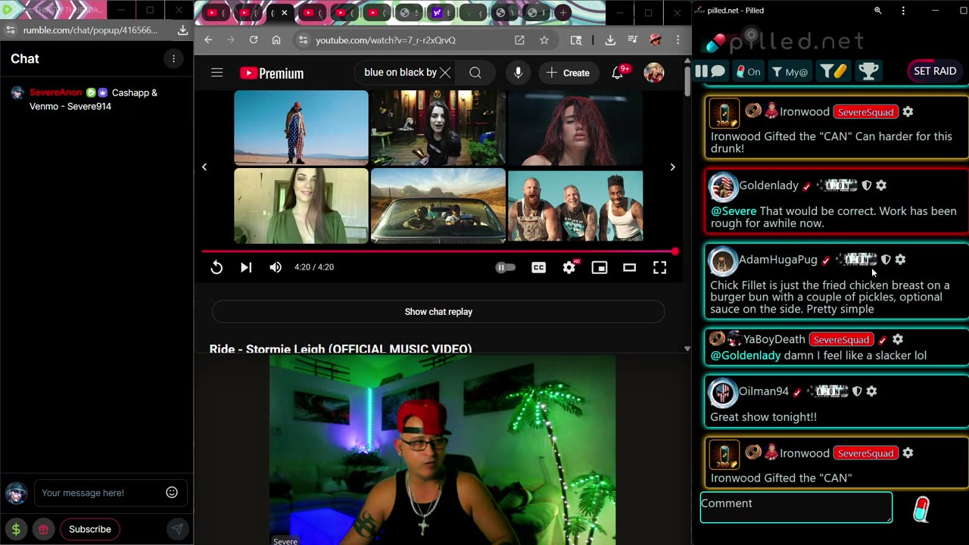The height and width of the screenshot is (545, 969).
Task: Open the American flag suit video thumbnail
Action: (301, 127)
